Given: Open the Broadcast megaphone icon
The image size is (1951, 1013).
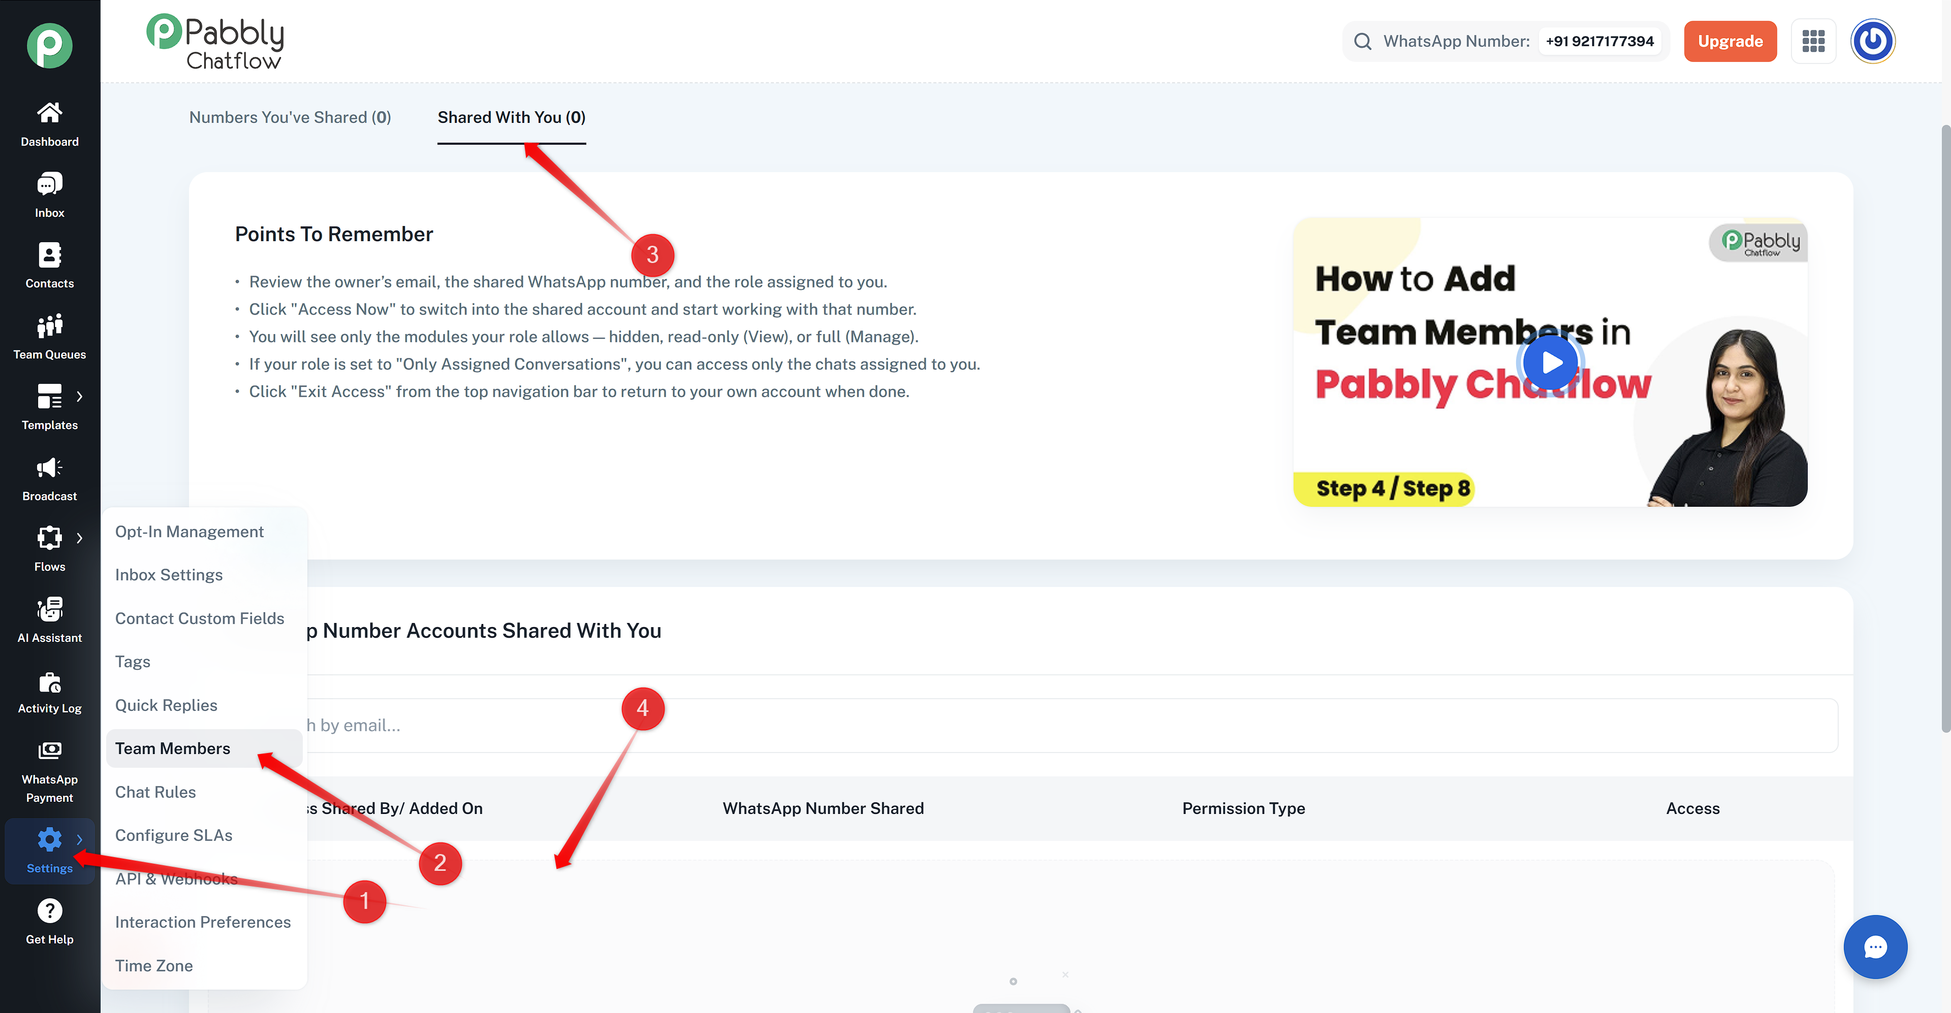Looking at the screenshot, I should (x=49, y=467).
